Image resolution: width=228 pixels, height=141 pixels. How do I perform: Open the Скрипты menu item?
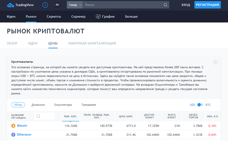(54, 16)
